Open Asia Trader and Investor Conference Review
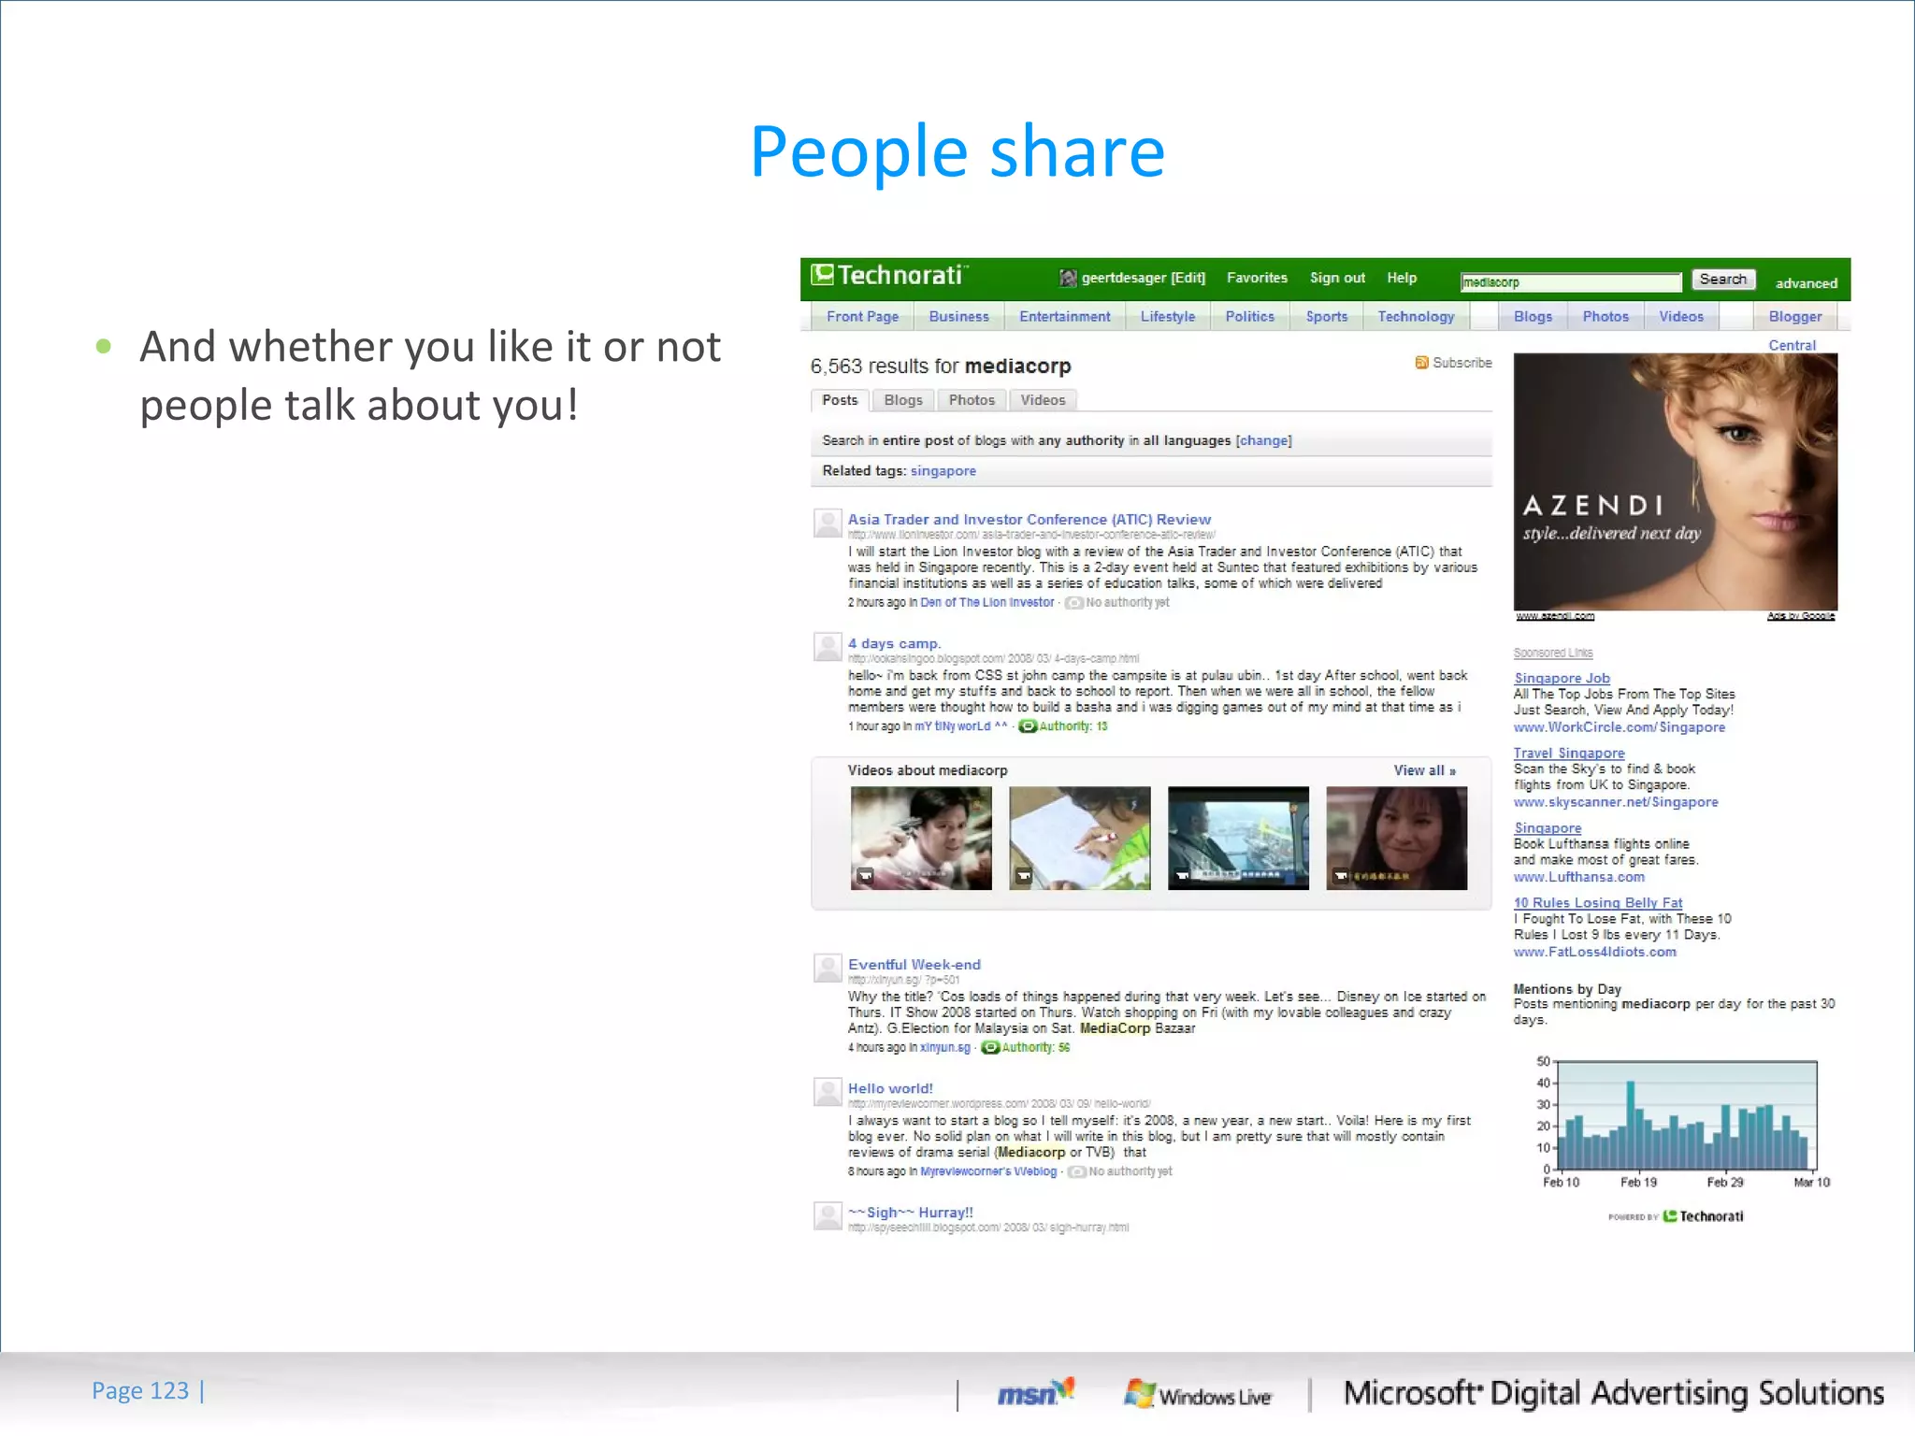This screenshot has height=1436, width=1915. tap(1029, 519)
